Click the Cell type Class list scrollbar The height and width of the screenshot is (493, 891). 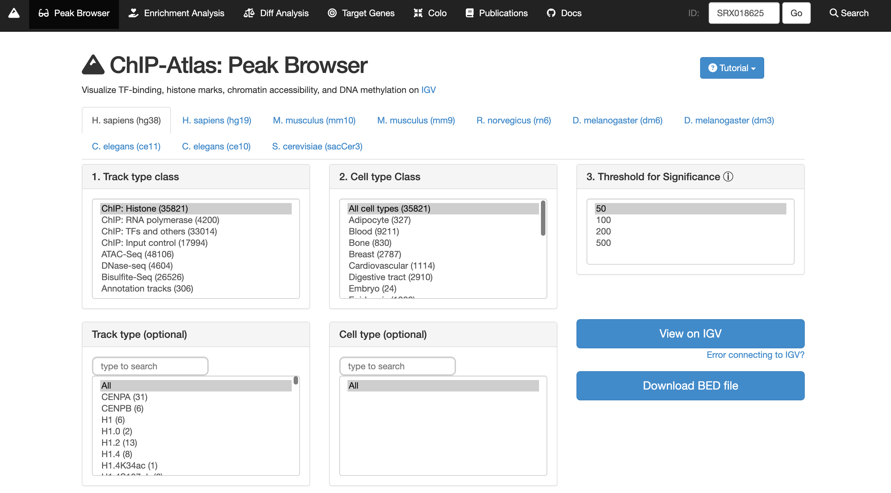pos(543,218)
